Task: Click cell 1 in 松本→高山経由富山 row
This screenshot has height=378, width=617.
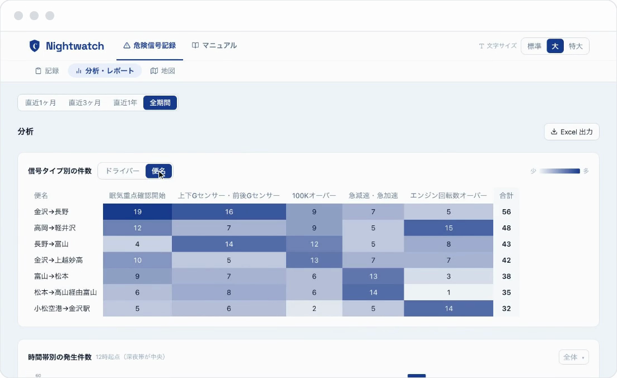Action: click(x=448, y=292)
